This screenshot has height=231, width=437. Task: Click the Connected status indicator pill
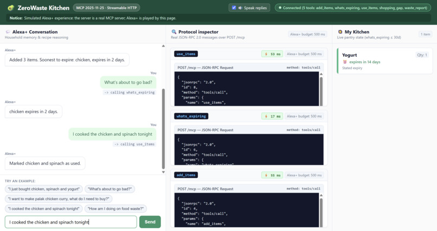[x=353, y=8]
